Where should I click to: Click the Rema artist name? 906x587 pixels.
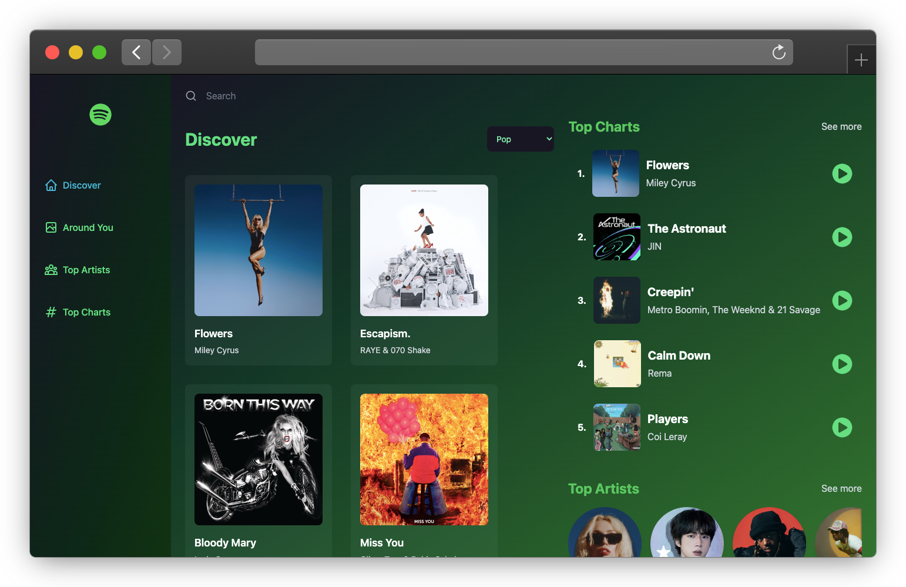(x=660, y=373)
